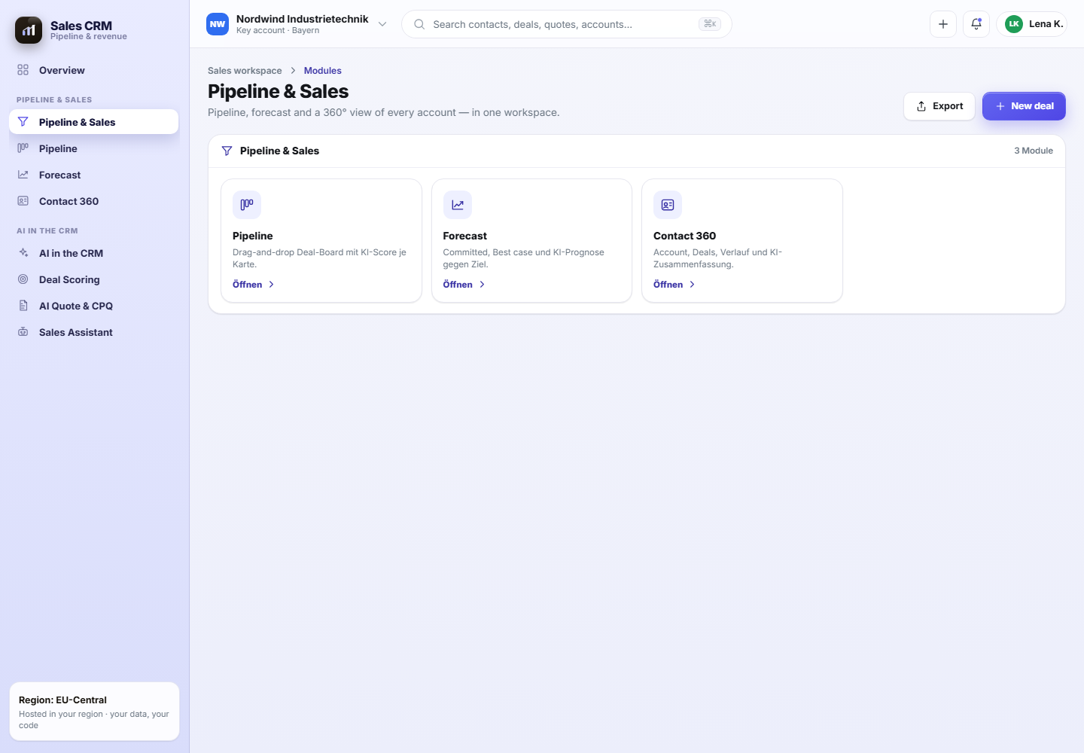
Task: Click the plus icon on New deal button
Action: click(1000, 106)
